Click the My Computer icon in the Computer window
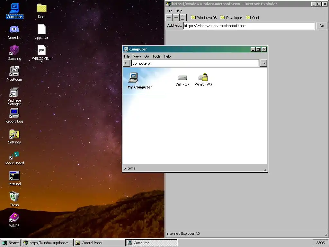329x247 pixels. tap(133, 78)
